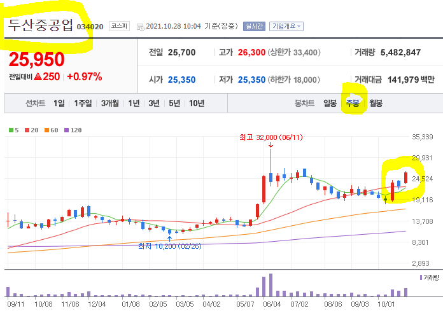Select the 1주일 line chart period
The image size is (443, 313).
pos(83,104)
